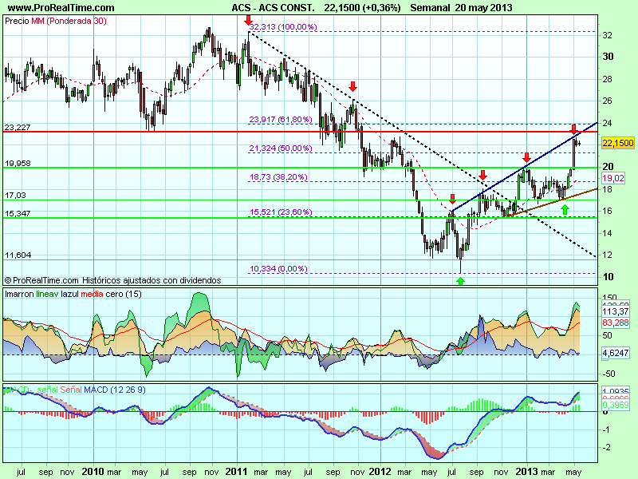Select the '19,958' support level label
638x479 pixels.
tap(18, 164)
